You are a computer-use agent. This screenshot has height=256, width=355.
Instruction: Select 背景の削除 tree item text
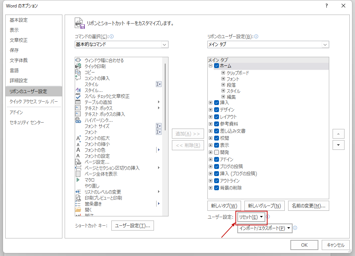click(231, 188)
